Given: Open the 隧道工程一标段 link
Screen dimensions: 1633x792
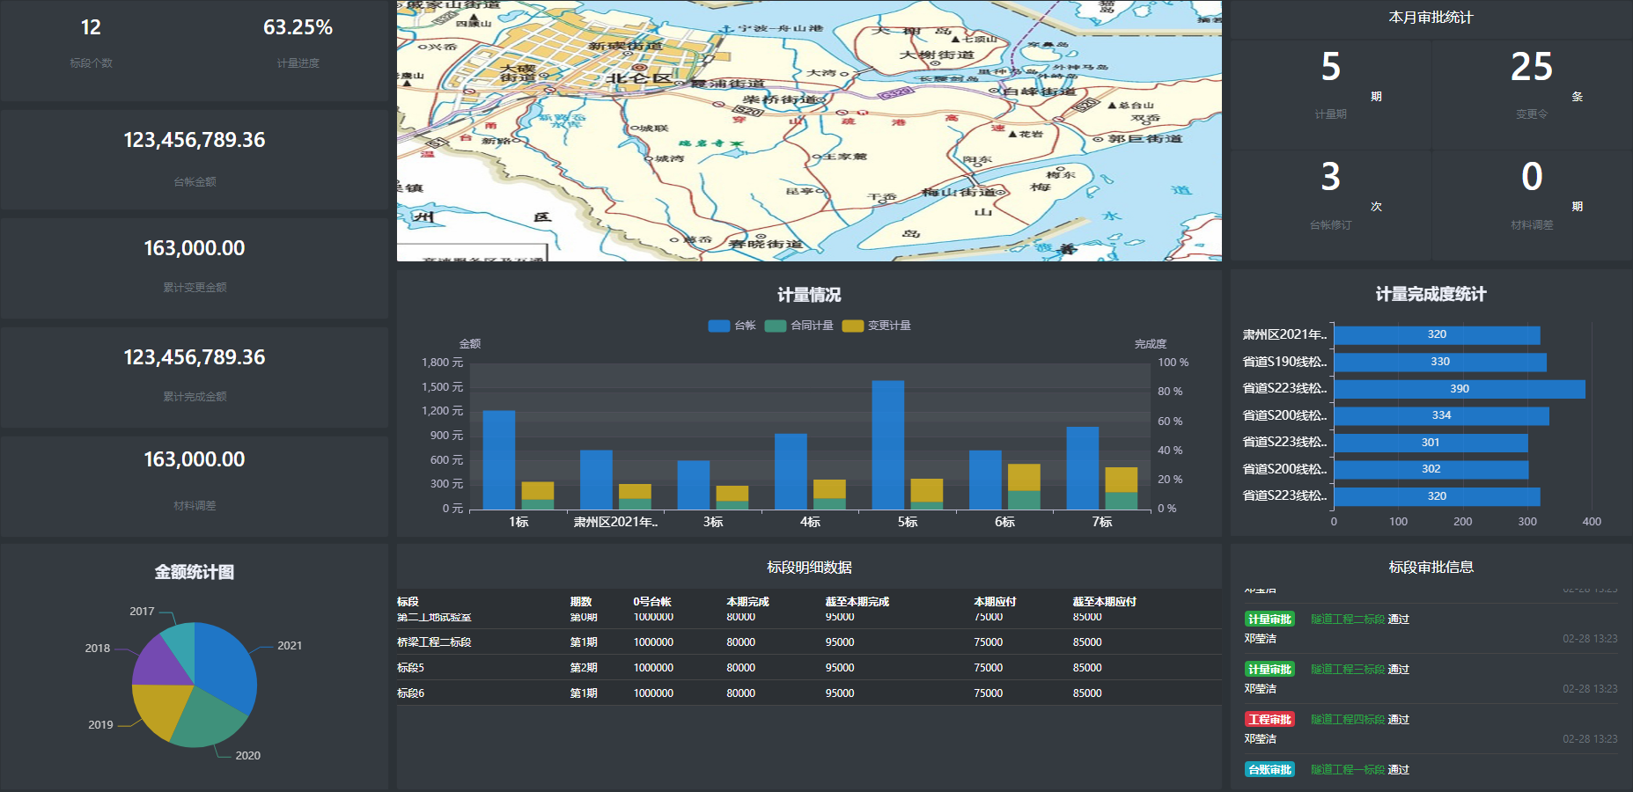Looking at the screenshot, I should [1347, 770].
